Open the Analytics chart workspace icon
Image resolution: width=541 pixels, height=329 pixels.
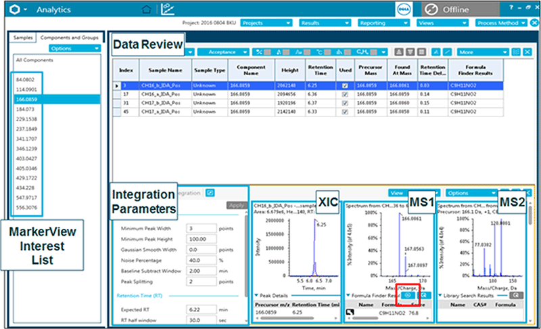(x=168, y=9)
